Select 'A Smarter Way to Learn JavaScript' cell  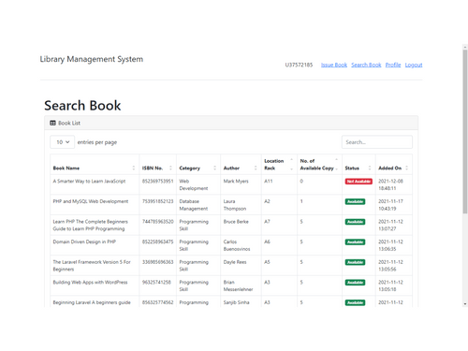pos(95,184)
